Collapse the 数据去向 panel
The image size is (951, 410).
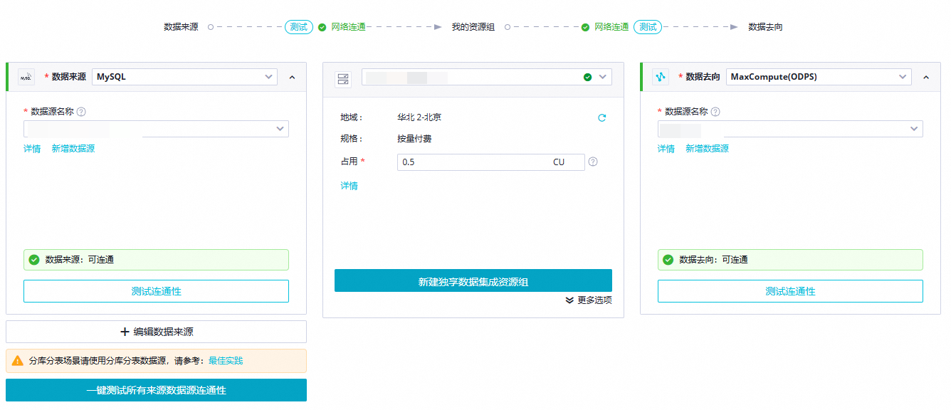click(926, 77)
